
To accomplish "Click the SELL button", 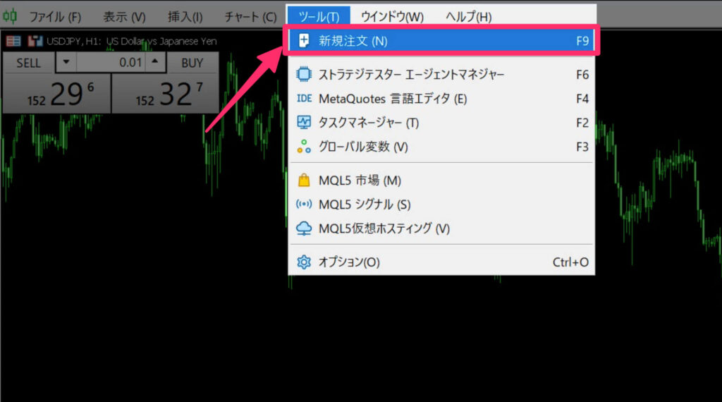I will coord(28,63).
